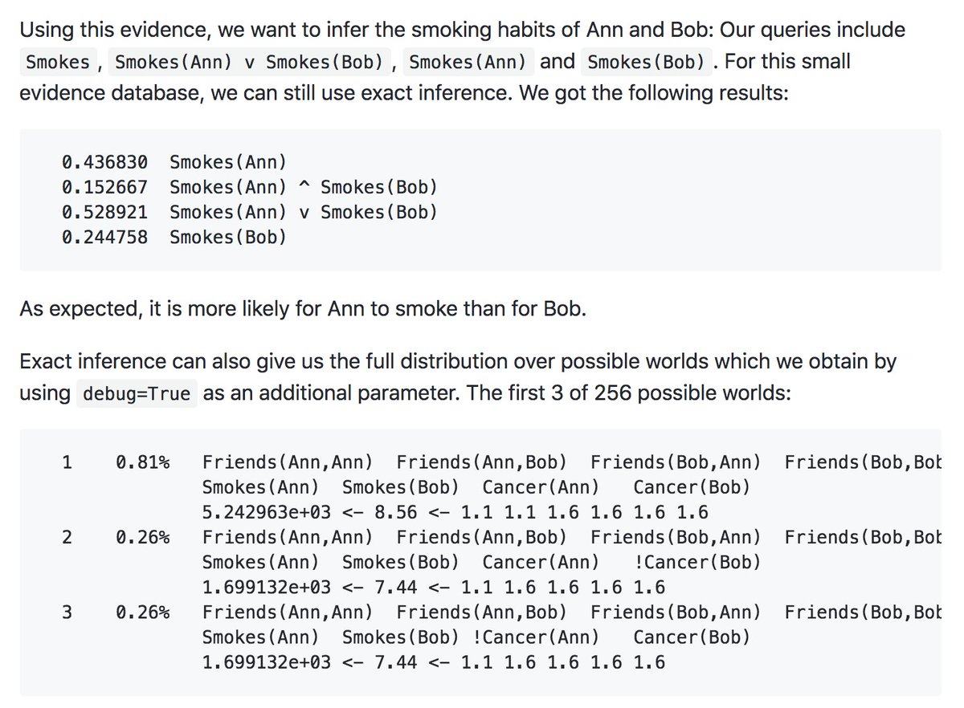Viewport: 964px width, 708px height.
Task: Click the inline code 'Smokes' in paragraph
Action: (58, 62)
